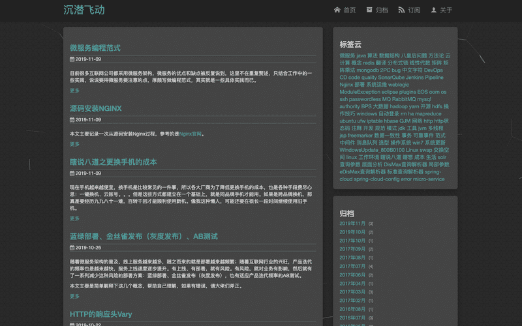Click the home icon beside 首页
The height and width of the screenshot is (326, 522).
click(337, 10)
